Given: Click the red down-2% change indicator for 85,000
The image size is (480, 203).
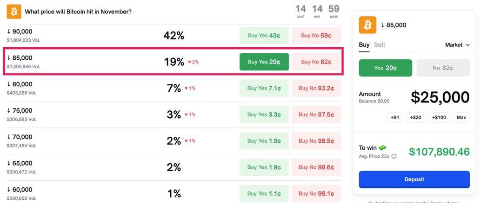Looking at the screenshot, I should click(193, 62).
